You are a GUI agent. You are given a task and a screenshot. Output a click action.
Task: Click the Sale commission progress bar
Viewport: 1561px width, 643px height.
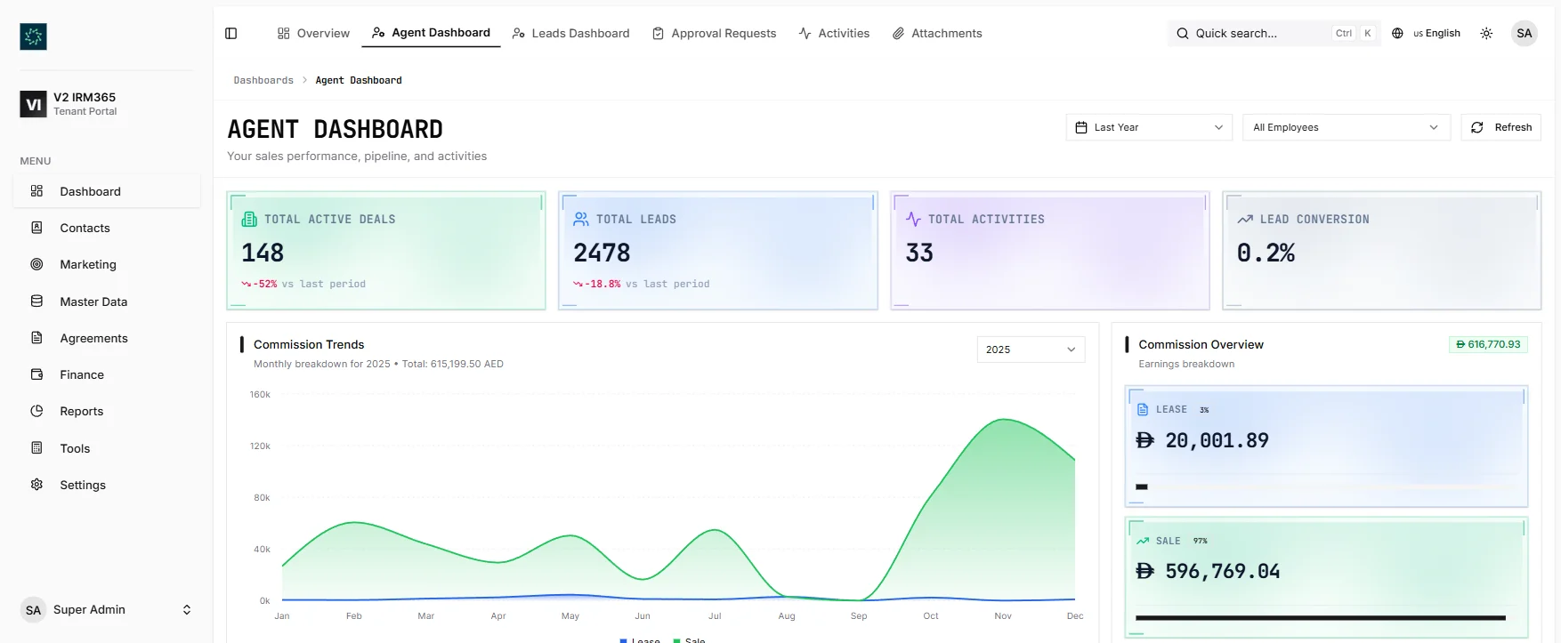[x=1320, y=617]
